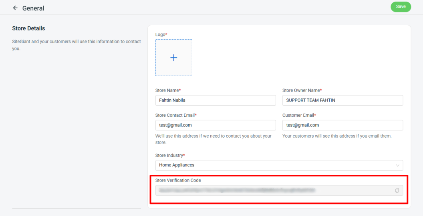This screenshot has width=423, height=216.
Task: Click the Store Industry label
Action: click(x=170, y=155)
